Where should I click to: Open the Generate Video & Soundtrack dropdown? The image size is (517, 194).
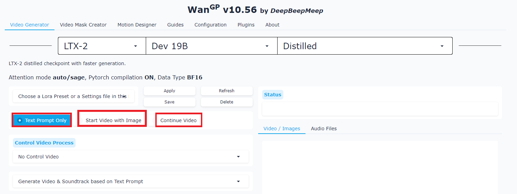pos(131,181)
